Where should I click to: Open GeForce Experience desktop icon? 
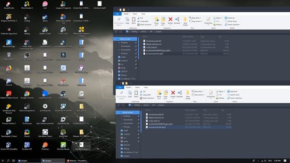coord(27,108)
